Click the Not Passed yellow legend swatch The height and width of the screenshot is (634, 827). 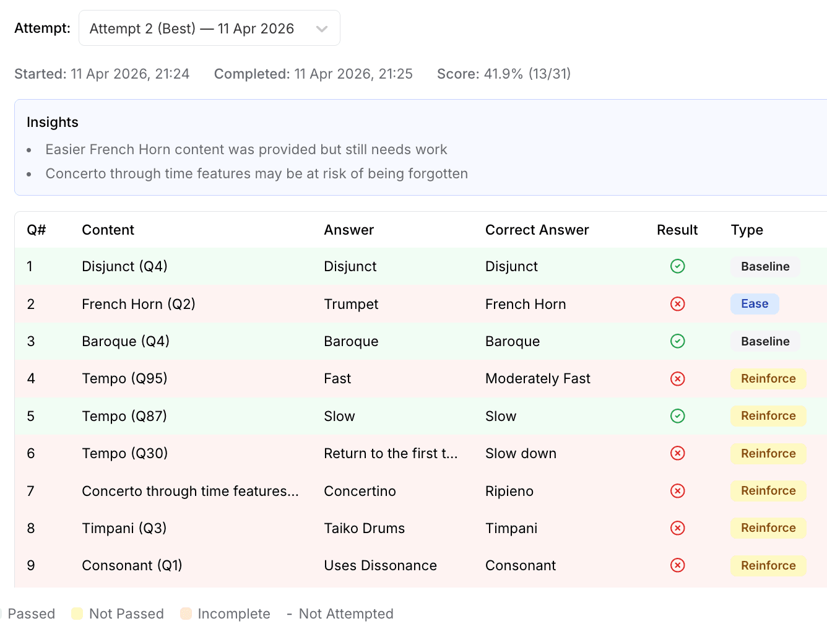[x=77, y=614]
